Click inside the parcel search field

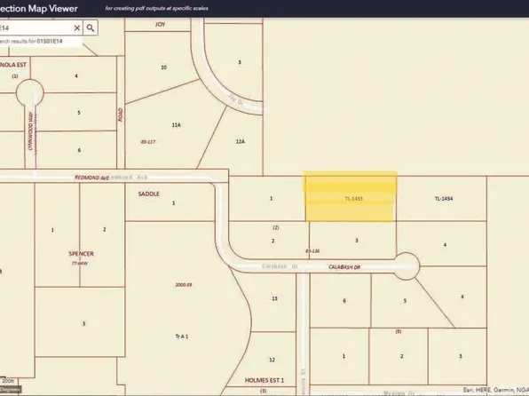click(36, 28)
